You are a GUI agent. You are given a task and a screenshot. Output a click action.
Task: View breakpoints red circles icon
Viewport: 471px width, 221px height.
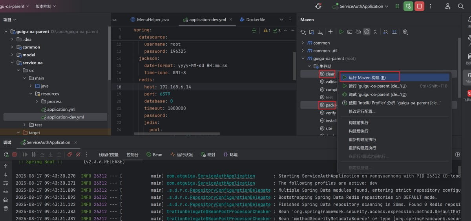point(69,155)
